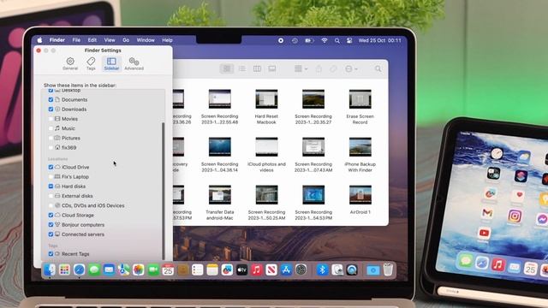Screen dimensions: 548x308
Task: Switch Finder window to icon view
Action: (227, 68)
